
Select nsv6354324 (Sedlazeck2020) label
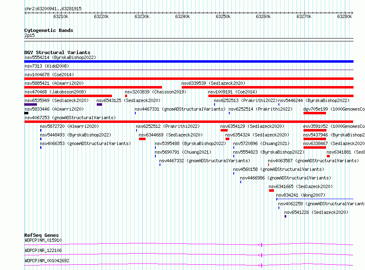(257, 135)
